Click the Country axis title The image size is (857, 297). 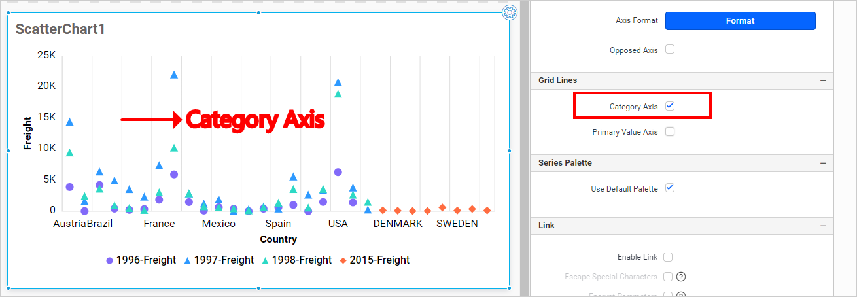278,239
